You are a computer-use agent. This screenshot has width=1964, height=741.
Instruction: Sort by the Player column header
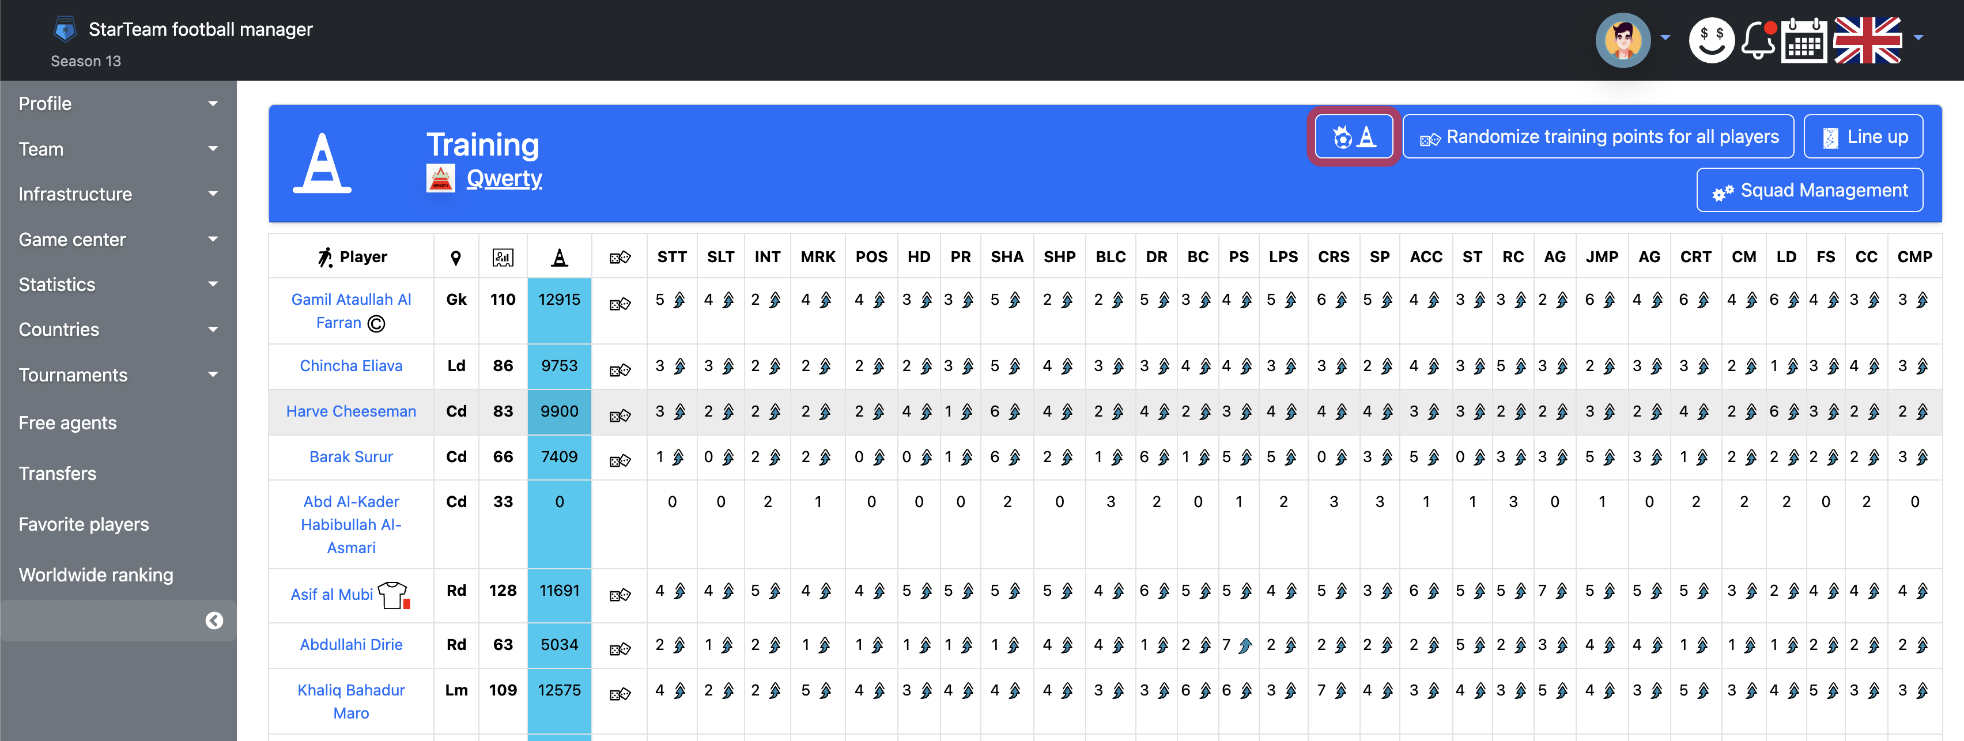pos(352,257)
